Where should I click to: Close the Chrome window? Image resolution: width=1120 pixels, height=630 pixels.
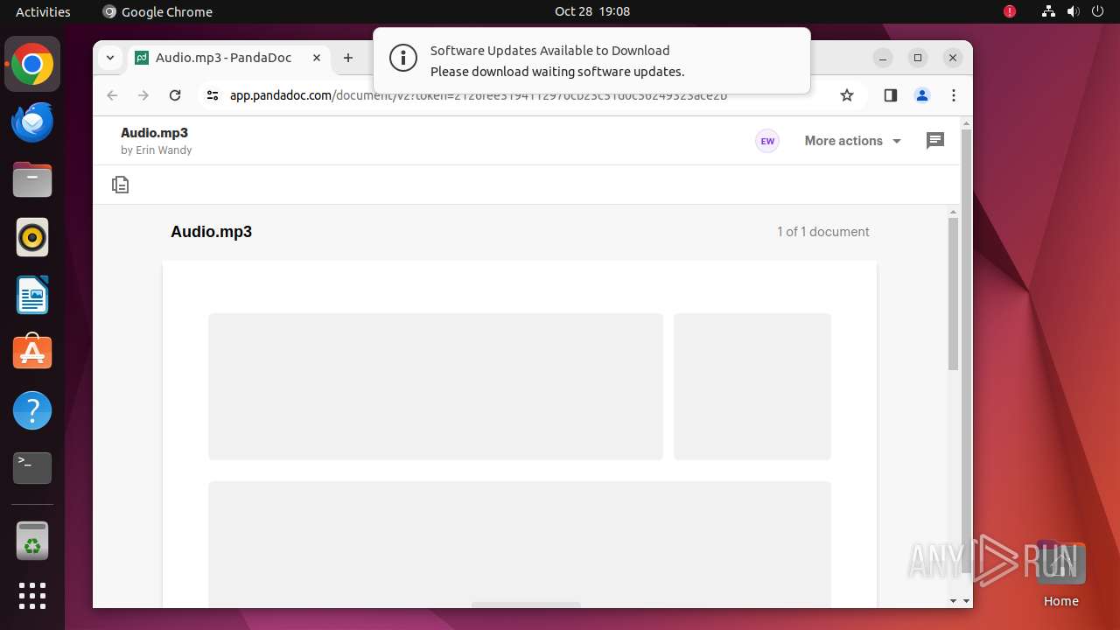pyautogui.click(x=953, y=58)
